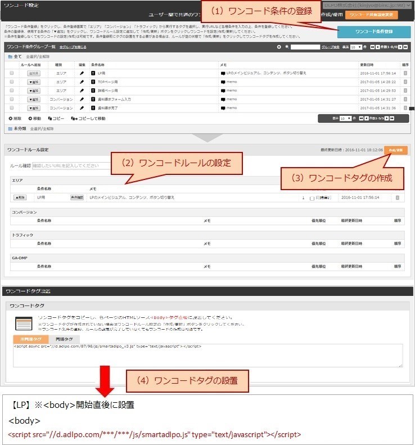The image size is (415, 445).
Task: Click ▲削除 on the LP用 rule row
Action: [20, 197]
